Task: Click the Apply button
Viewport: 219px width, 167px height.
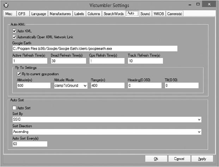Action: [x=202, y=159]
